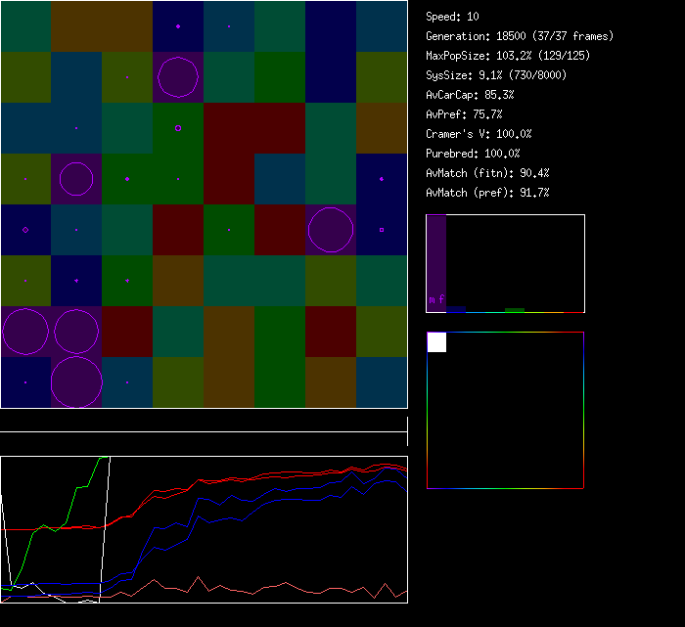Select the Generation counter text

coord(520,36)
